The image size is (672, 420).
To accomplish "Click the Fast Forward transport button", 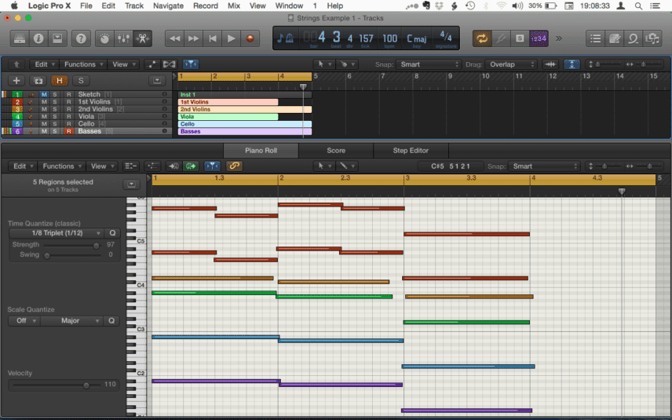I will tap(193, 38).
